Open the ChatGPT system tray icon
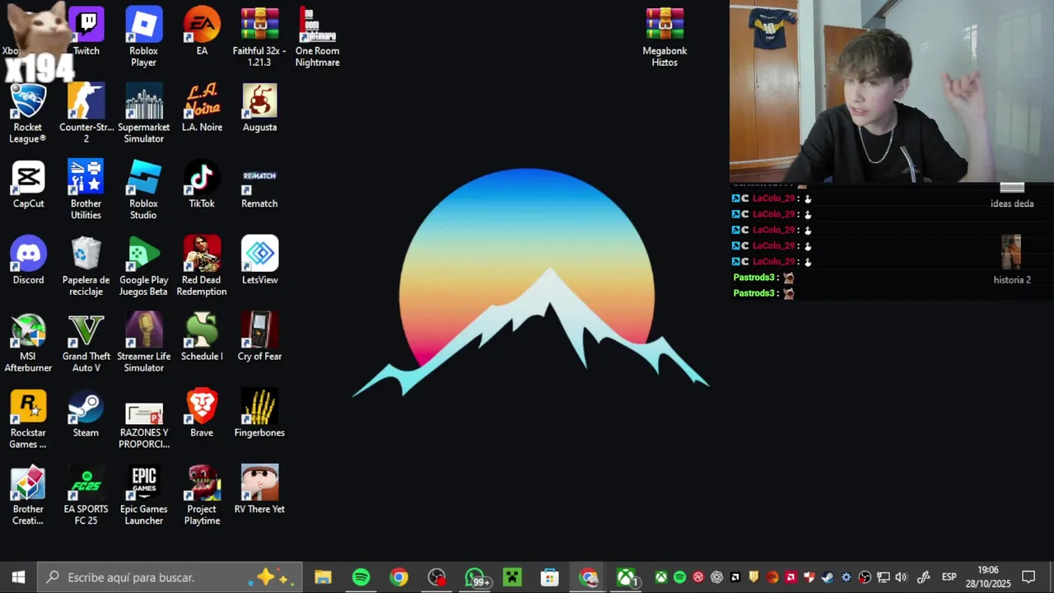The width and height of the screenshot is (1054, 593). 716,577
